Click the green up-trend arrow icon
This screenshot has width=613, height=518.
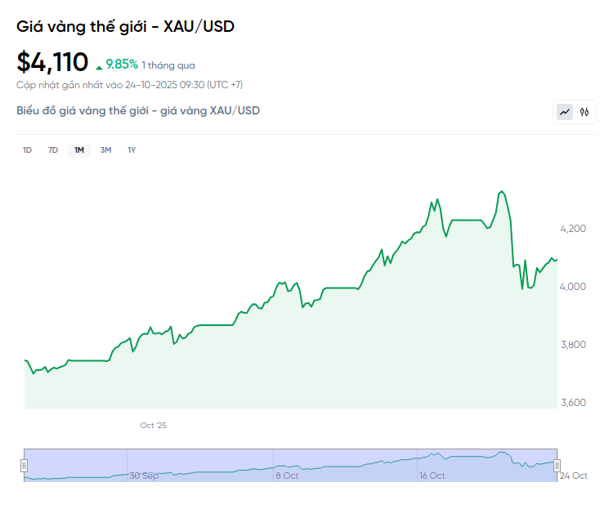pyautogui.click(x=99, y=65)
